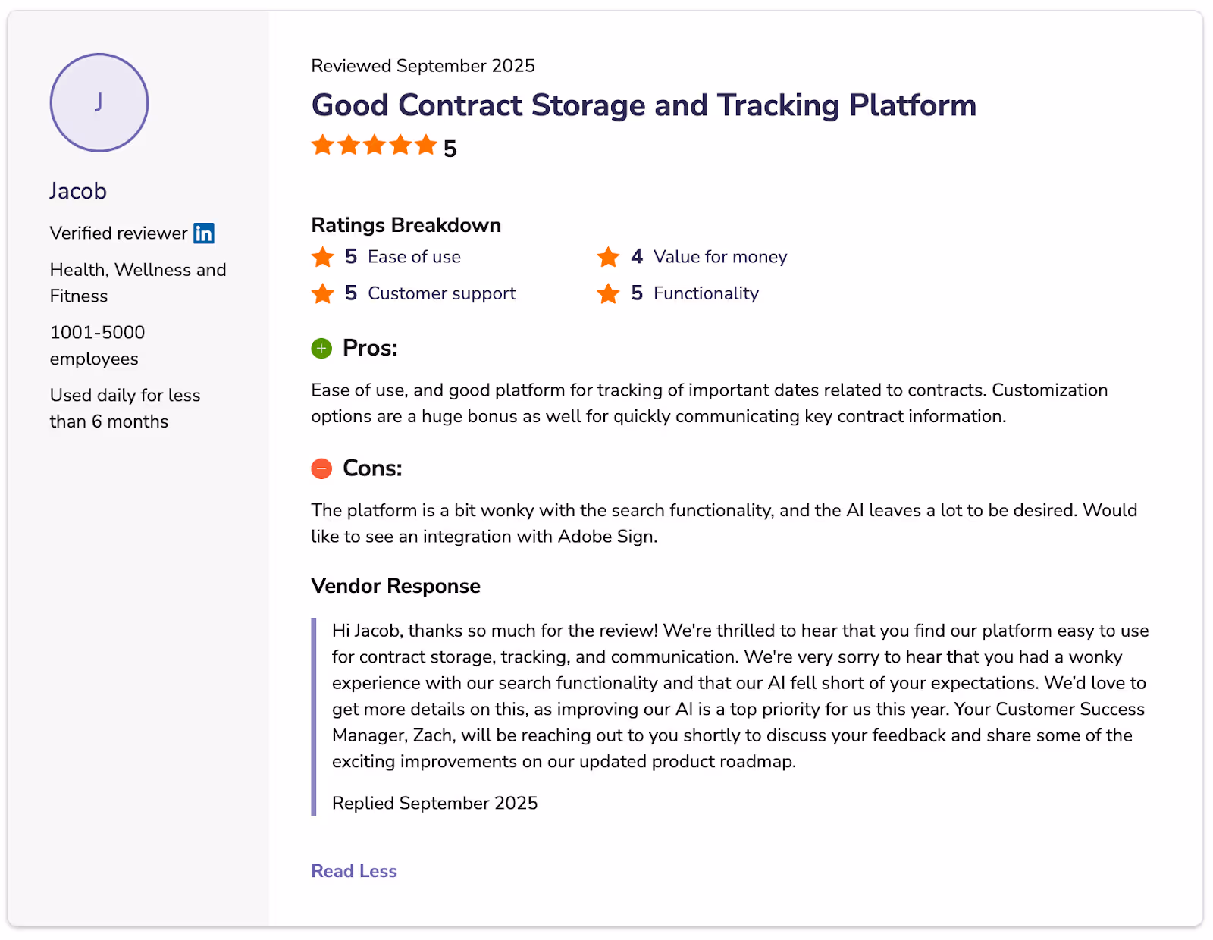Click the star icon next to Functionality
Image resolution: width=1213 pixels, height=940 pixels.
click(x=609, y=293)
